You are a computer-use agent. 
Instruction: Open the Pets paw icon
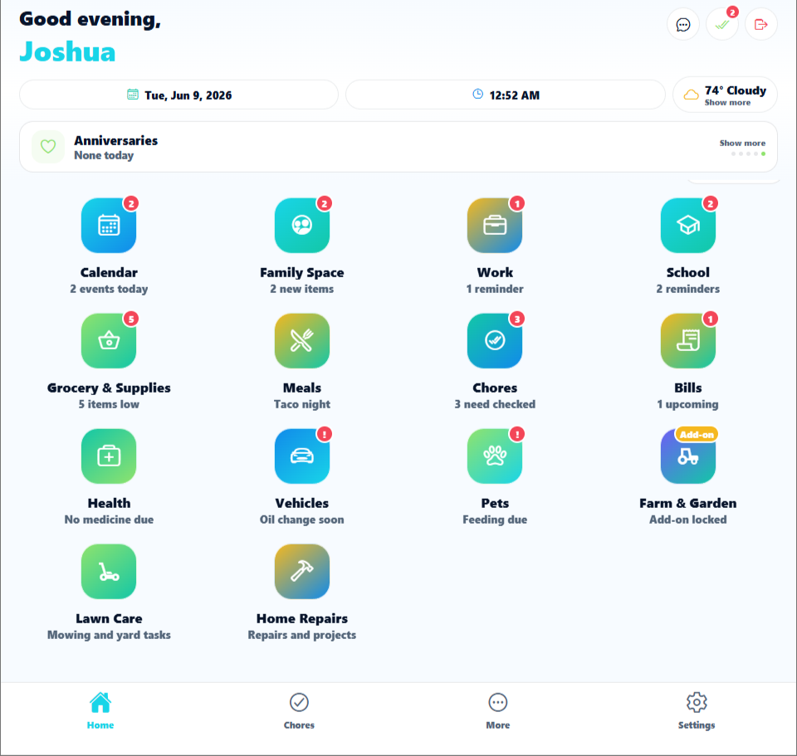pos(495,456)
